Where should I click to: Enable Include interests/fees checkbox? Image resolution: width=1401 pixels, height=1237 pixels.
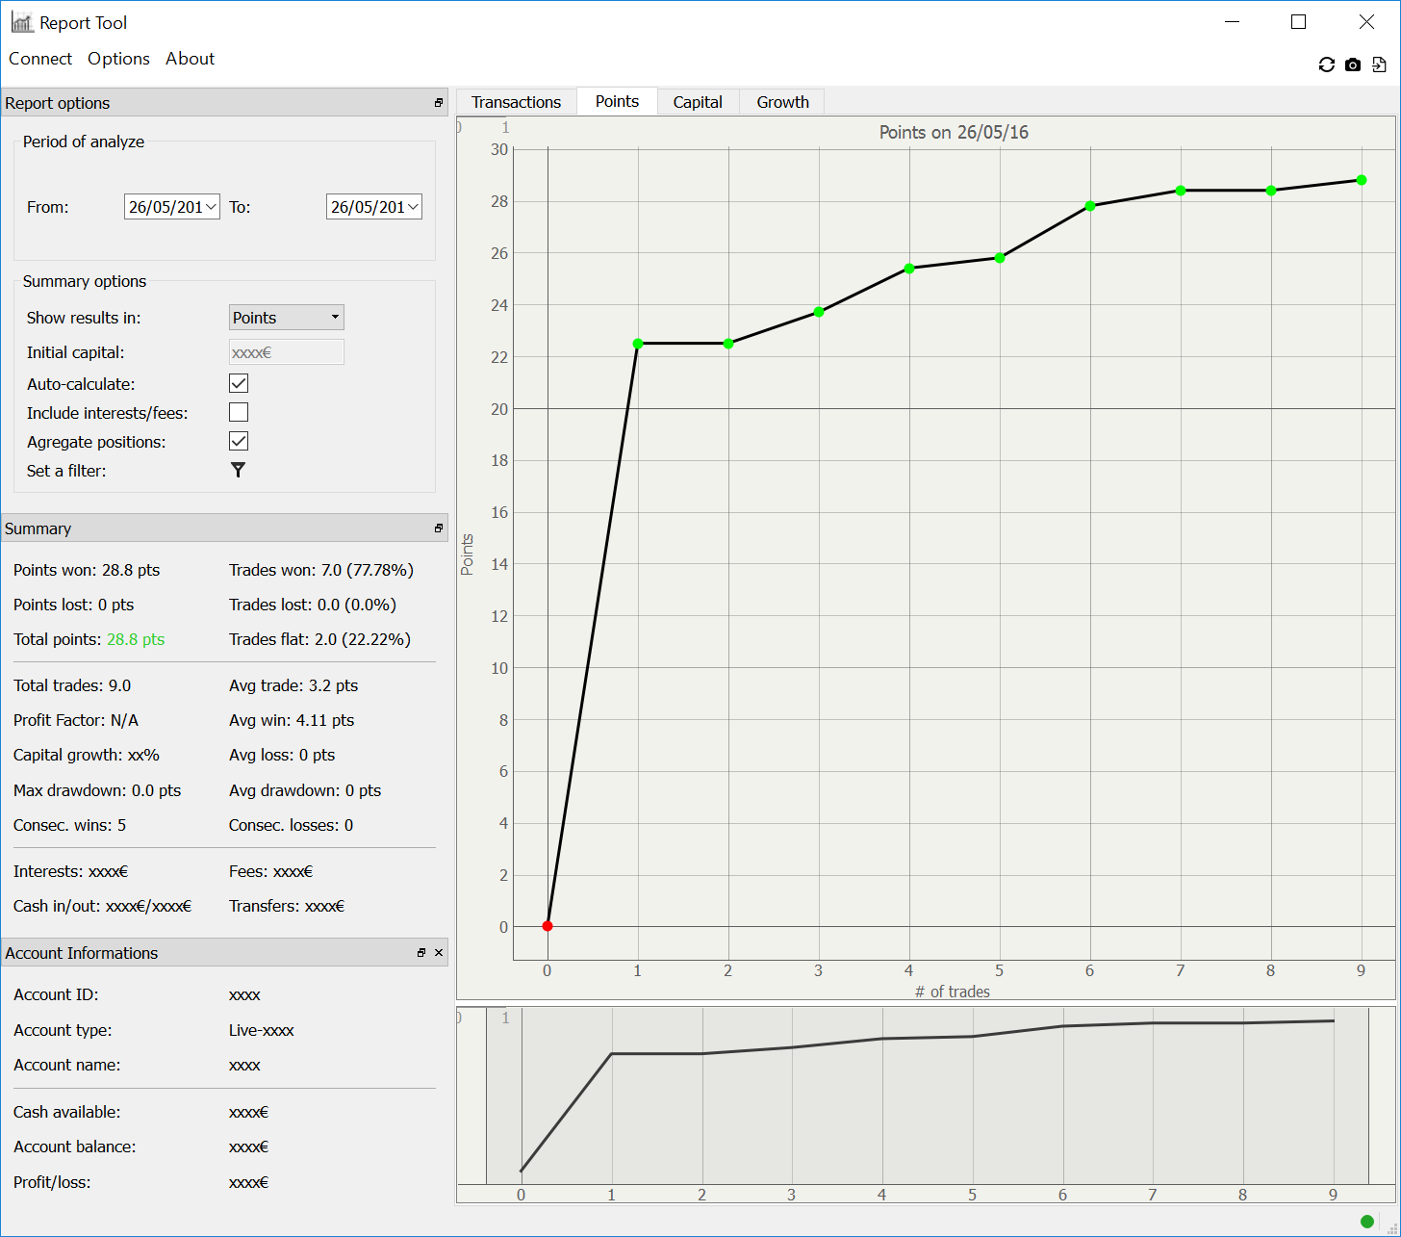(x=239, y=412)
